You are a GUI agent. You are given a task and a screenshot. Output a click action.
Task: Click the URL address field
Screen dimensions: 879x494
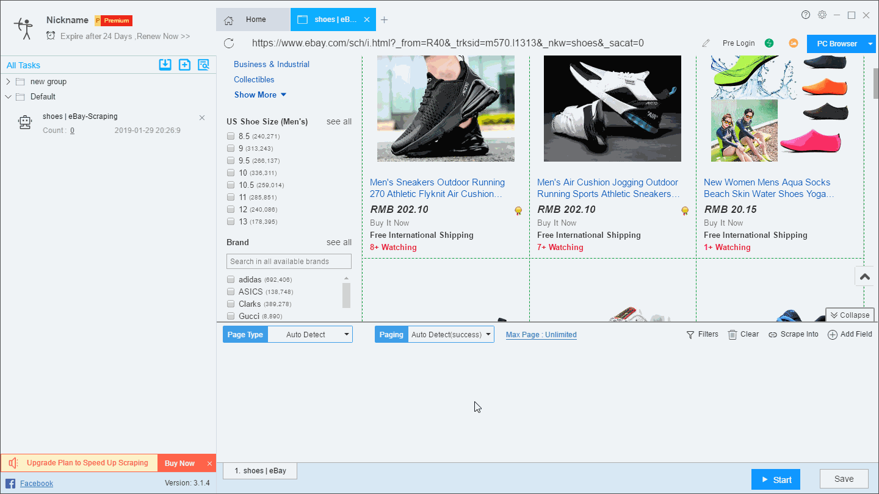(x=447, y=43)
